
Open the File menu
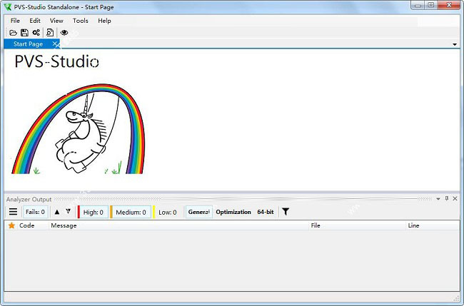[15, 21]
